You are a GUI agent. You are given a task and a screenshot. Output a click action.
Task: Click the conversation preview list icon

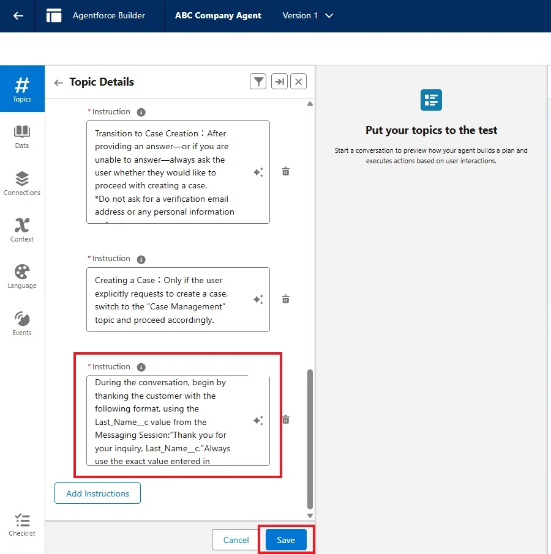pos(431,100)
